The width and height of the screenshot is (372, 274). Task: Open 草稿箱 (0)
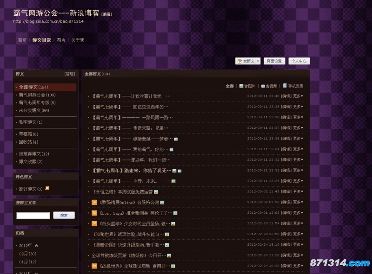tap(28, 134)
